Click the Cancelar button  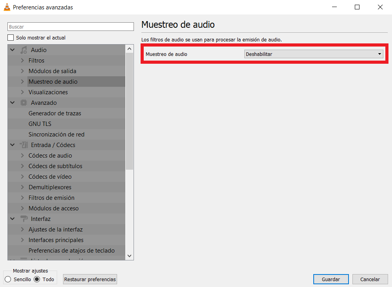[370, 279]
